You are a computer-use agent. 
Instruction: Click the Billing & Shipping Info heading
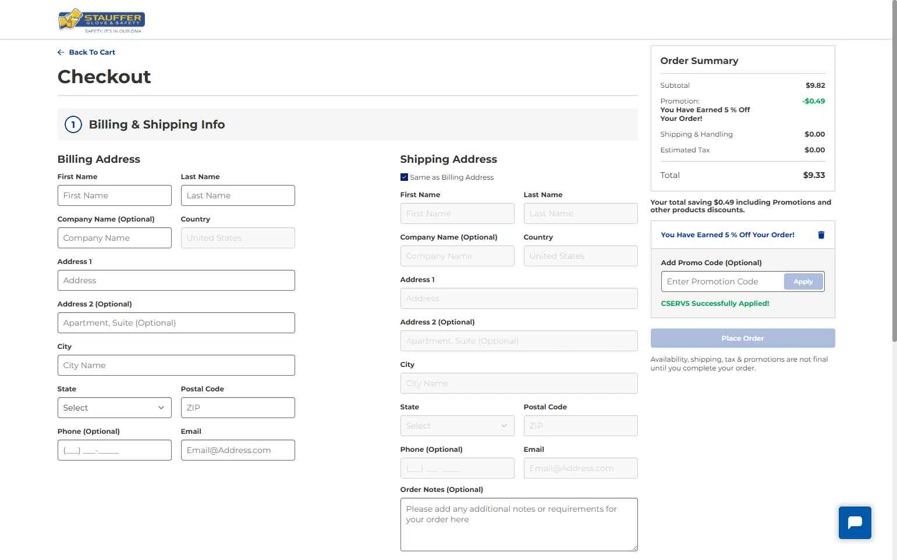157,124
